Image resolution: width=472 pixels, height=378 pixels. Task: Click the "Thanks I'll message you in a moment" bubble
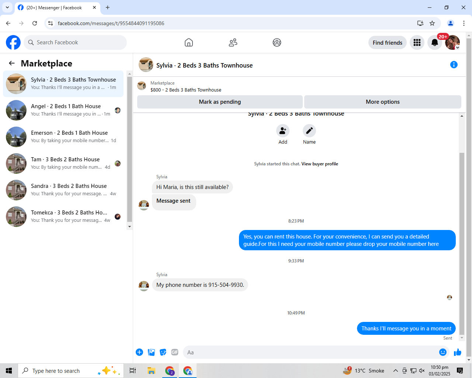point(406,329)
